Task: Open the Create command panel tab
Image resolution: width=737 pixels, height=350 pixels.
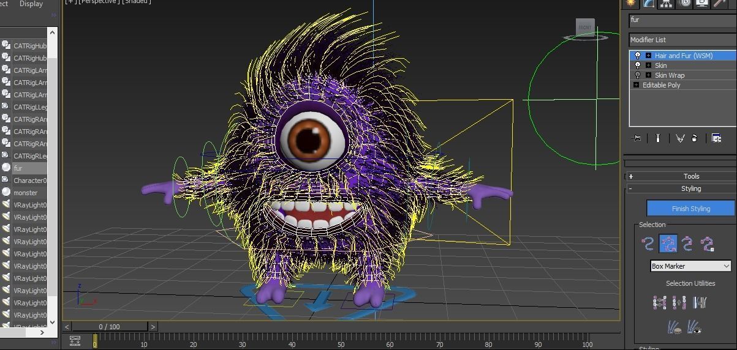Action: [x=630, y=3]
